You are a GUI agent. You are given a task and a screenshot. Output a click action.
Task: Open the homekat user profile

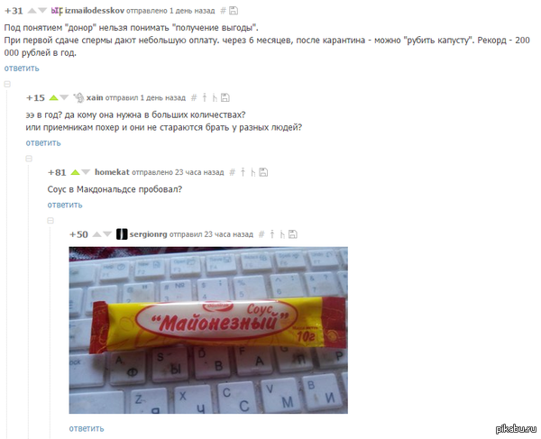[x=112, y=172]
